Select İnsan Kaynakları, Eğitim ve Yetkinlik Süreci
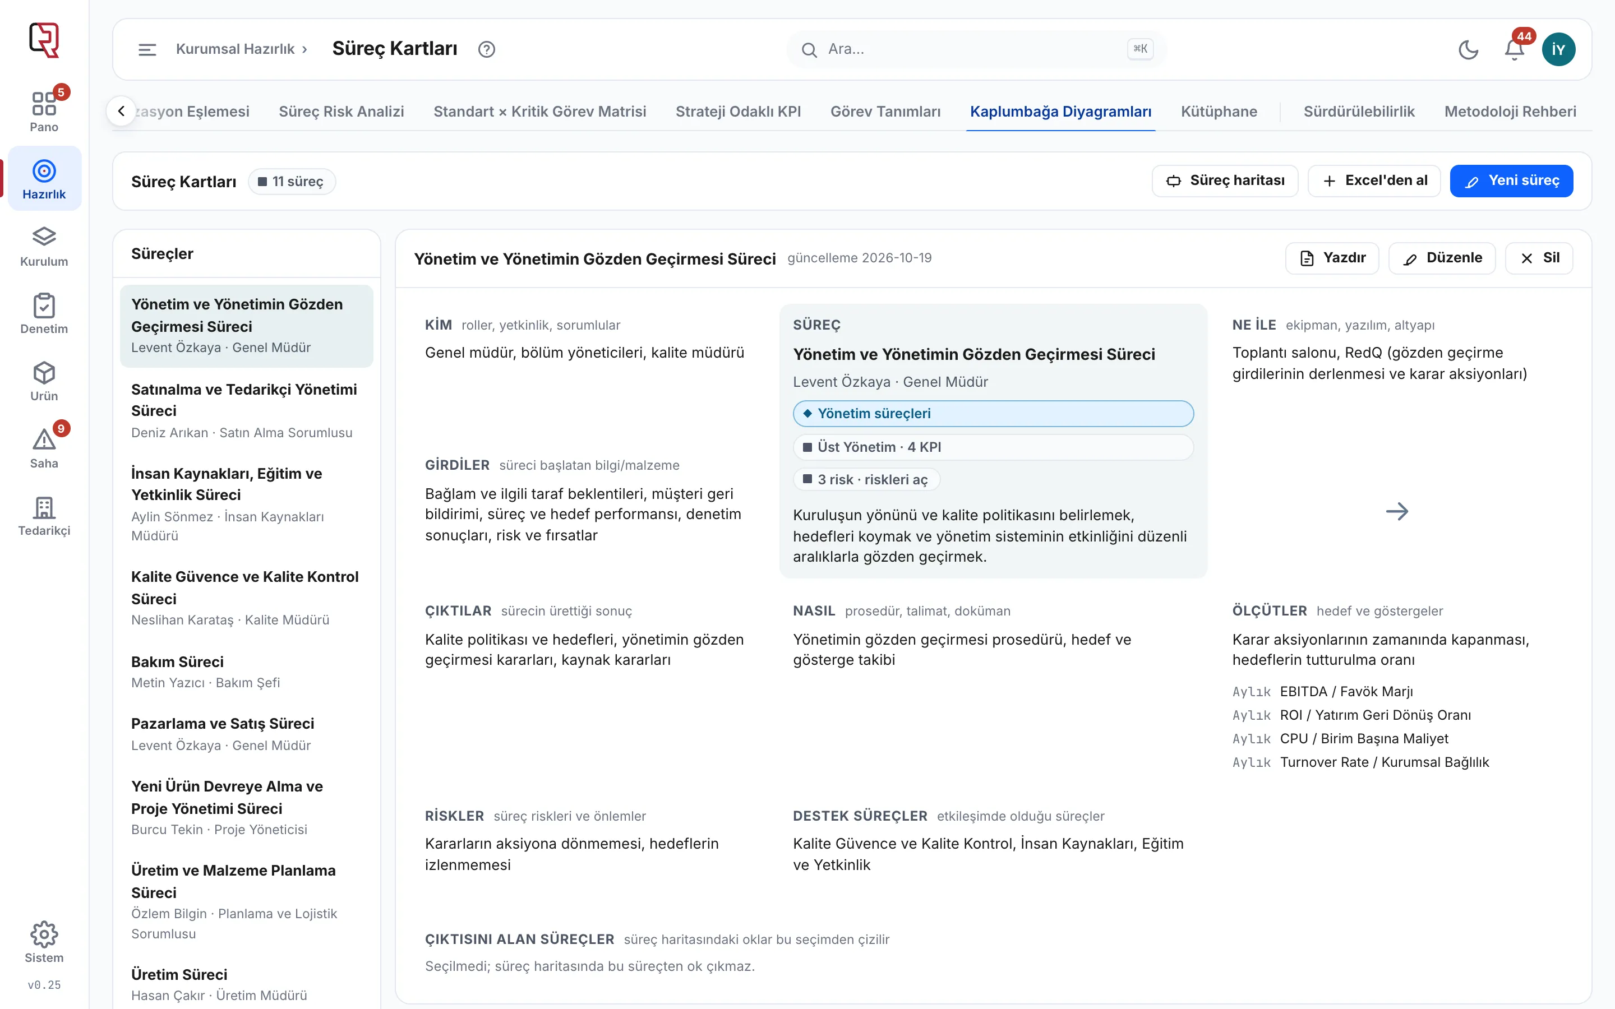 pos(246,504)
